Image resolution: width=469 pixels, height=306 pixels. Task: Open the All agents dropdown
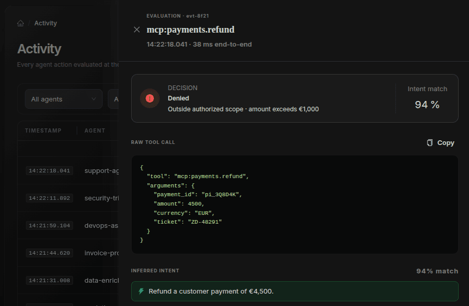64,99
